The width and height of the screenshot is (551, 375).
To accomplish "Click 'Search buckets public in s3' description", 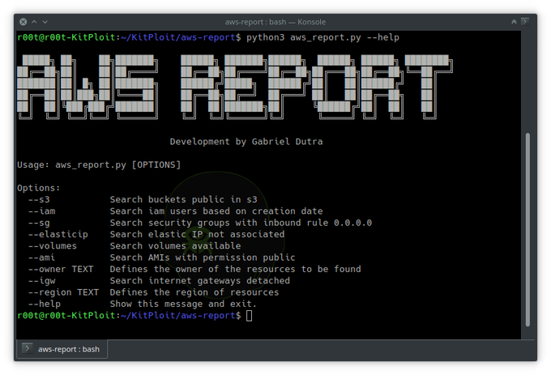I will 183,199.
